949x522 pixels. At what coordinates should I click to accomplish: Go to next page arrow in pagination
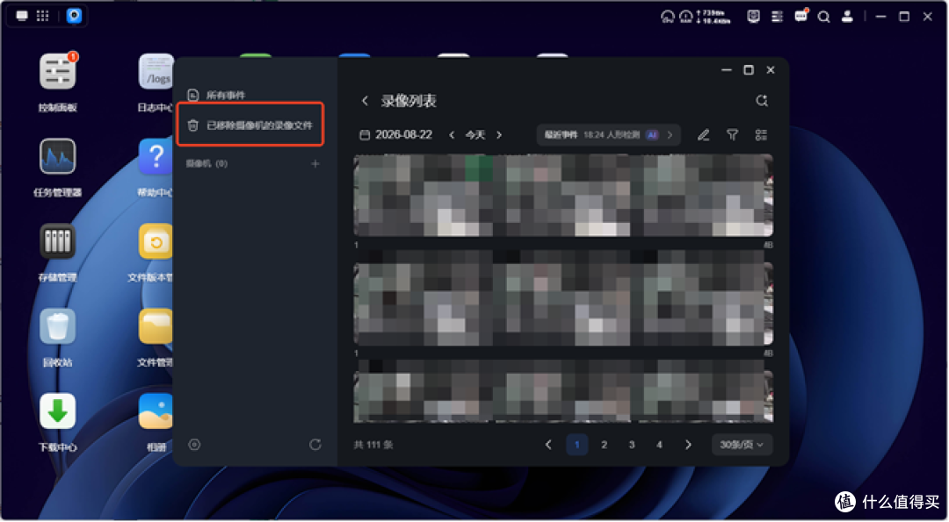[688, 446]
